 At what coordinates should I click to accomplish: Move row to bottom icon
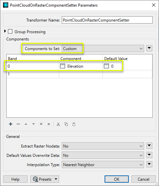tap(49, 124)
